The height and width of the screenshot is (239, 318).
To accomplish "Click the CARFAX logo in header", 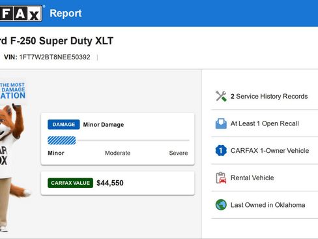I will coord(21,13).
